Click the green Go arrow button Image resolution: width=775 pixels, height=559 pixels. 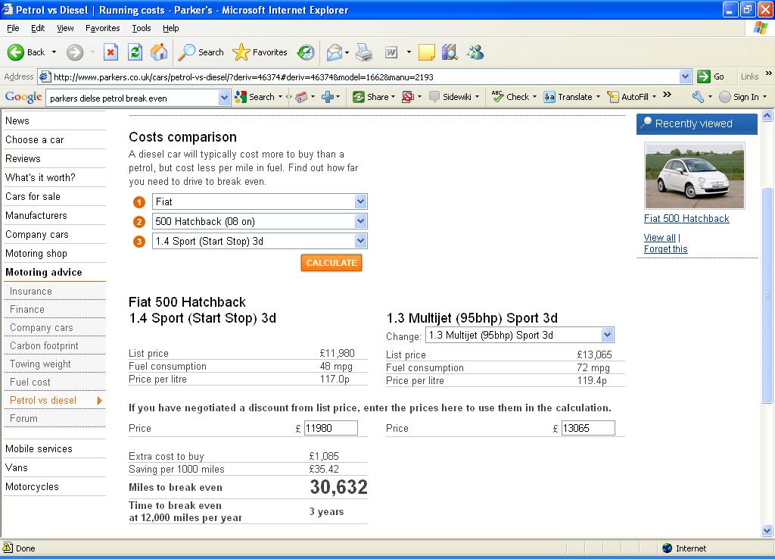tap(703, 77)
